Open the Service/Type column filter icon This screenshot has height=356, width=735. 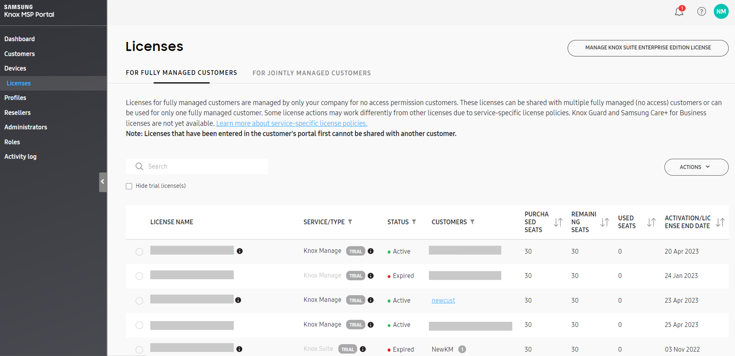coord(350,222)
